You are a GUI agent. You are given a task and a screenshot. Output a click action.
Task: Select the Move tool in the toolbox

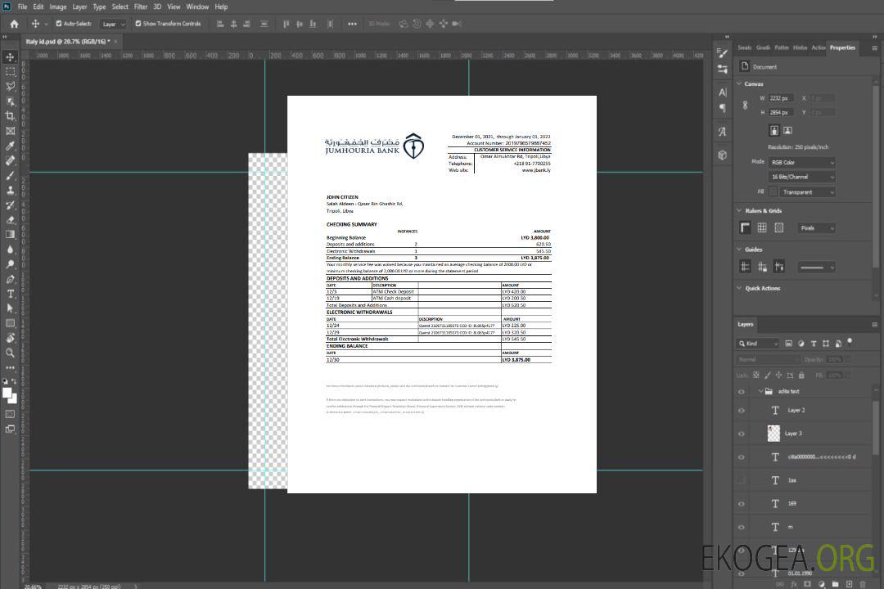pyautogui.click(x=10, y=57)
